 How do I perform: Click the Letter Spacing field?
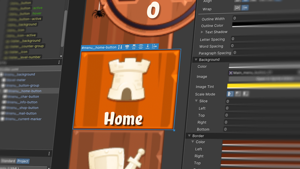click(265, 38)
